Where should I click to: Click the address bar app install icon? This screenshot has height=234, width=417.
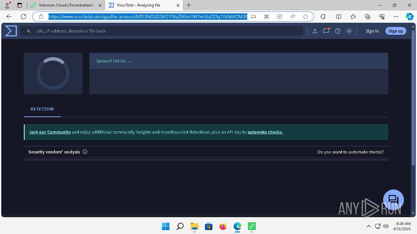click(280, 17)
